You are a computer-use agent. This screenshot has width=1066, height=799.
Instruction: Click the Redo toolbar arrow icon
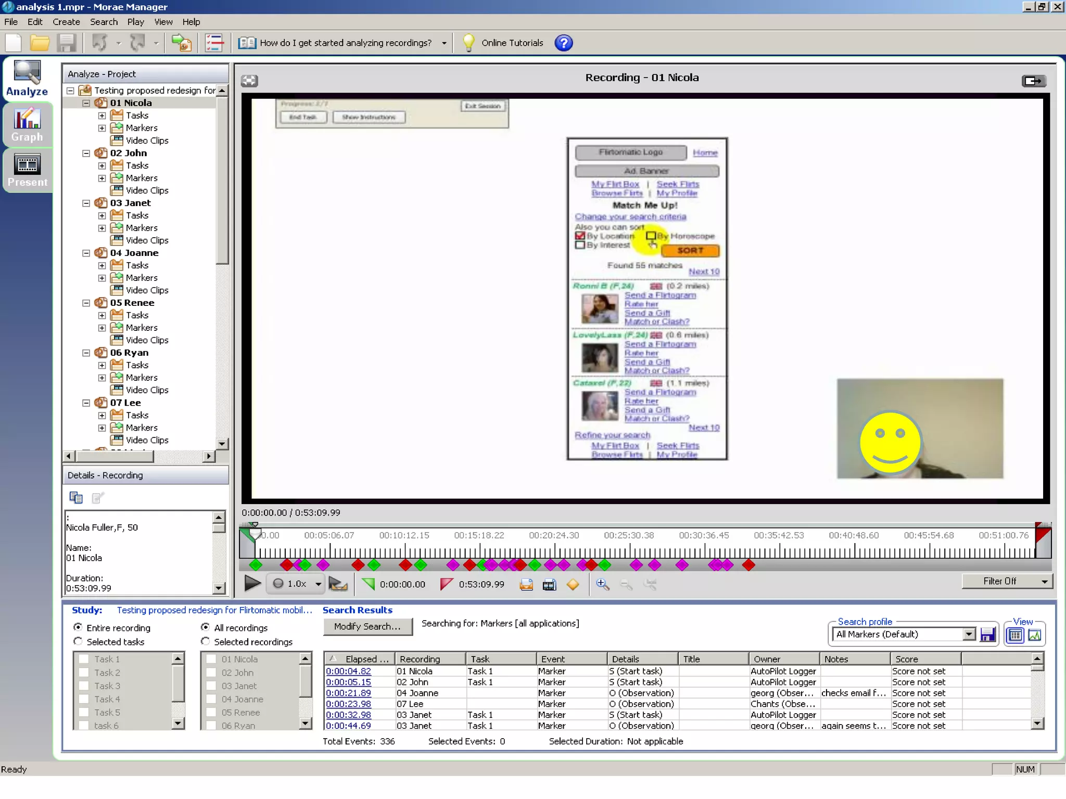tap(137, 43)
